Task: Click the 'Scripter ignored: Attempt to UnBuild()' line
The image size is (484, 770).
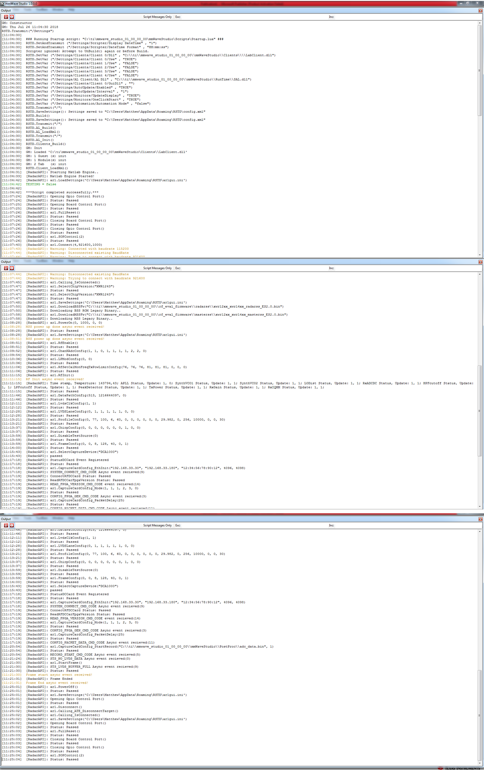Action: pos(75,51)
